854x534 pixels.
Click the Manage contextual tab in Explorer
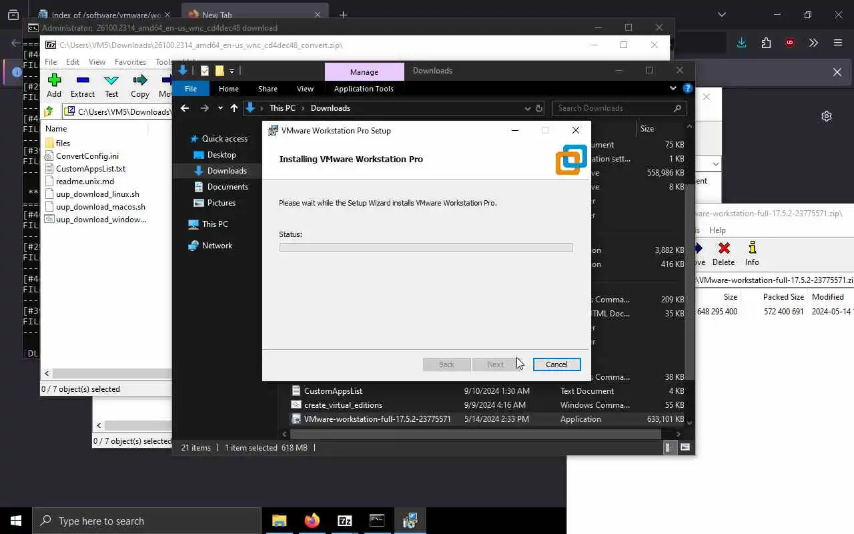(364, 71)
